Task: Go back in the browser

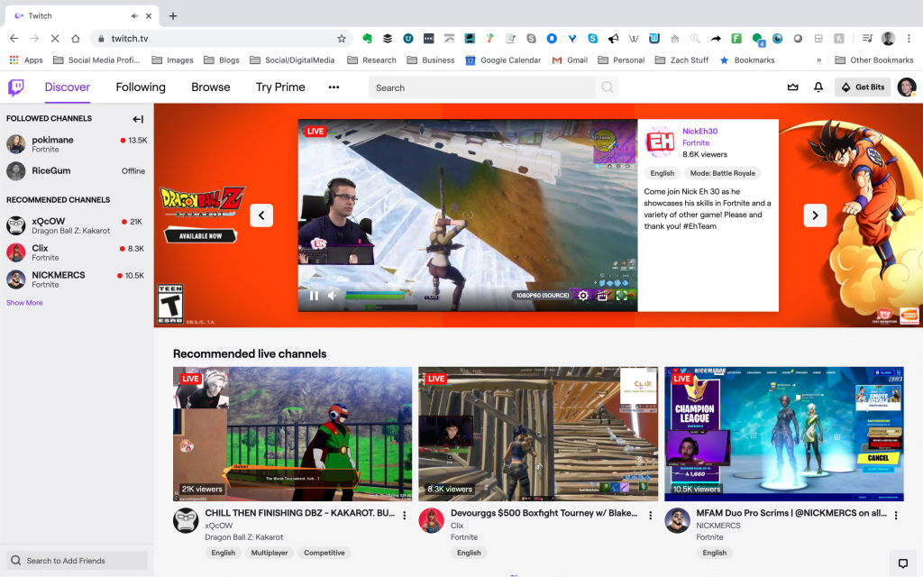Action: 14,38
